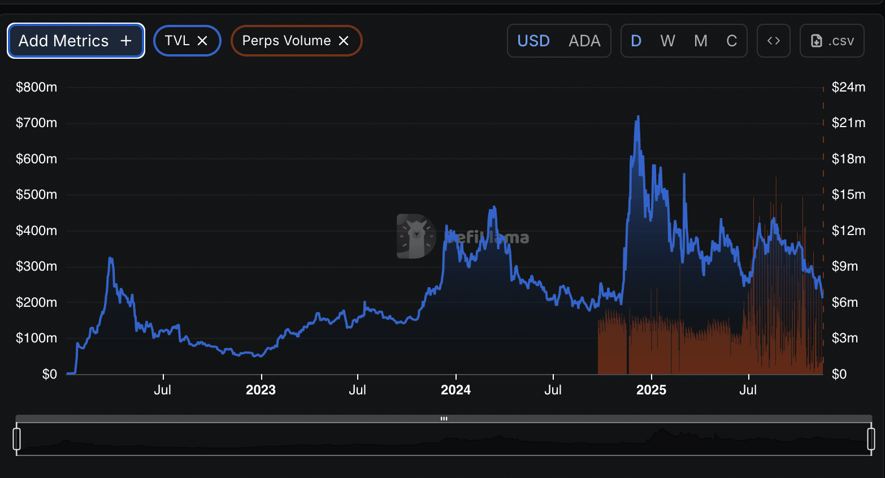
Task: Click the grip icon atop the mini-chart brush
Action: coord(444,418)
